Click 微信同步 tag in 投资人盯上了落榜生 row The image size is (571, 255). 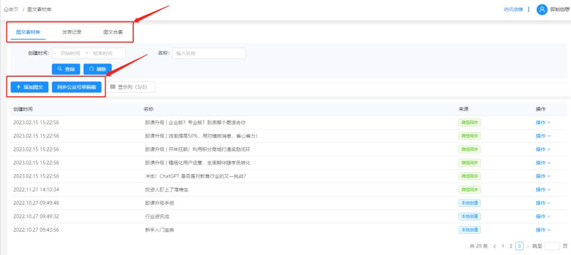click(x=469, y=190)
